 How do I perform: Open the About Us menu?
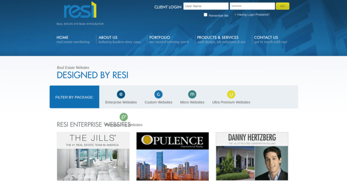tap(108, 38)
